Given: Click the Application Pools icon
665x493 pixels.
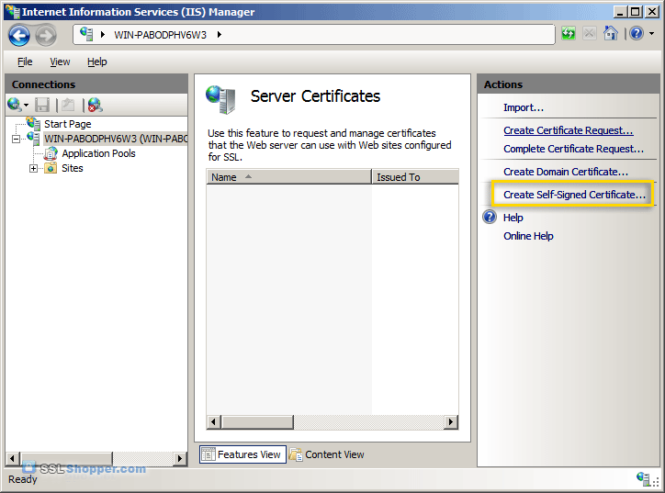Looking at the screenshot, I should coord(51,153).
